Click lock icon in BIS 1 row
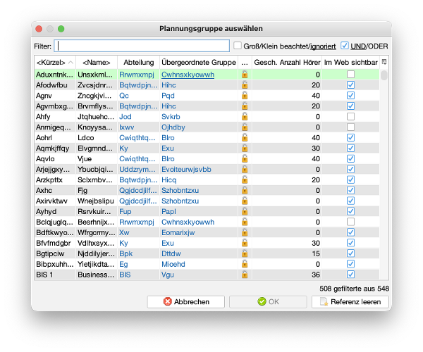 click(245, 275)
